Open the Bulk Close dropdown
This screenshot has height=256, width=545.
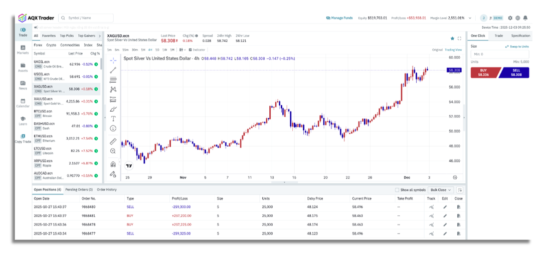click(x=441, y=190)
